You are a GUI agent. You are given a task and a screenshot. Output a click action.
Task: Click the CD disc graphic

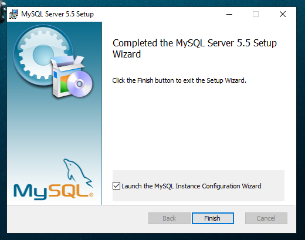click(x=80, y=84)
